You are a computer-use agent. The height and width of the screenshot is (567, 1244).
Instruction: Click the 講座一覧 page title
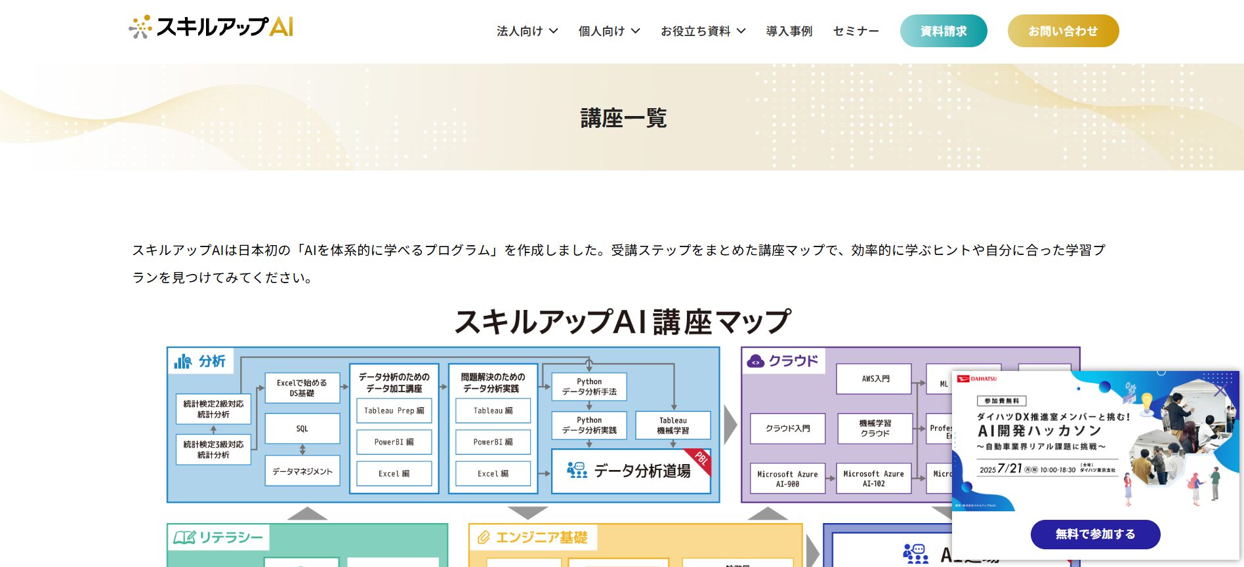click(x=623, y=118)
